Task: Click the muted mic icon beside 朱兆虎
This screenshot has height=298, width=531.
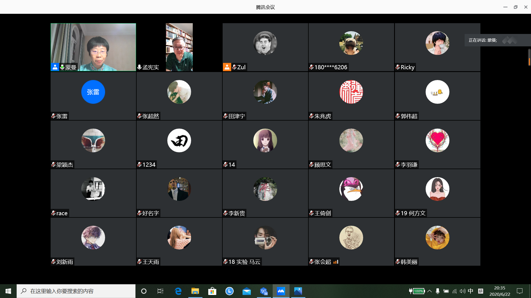Action: pos(311,116)
